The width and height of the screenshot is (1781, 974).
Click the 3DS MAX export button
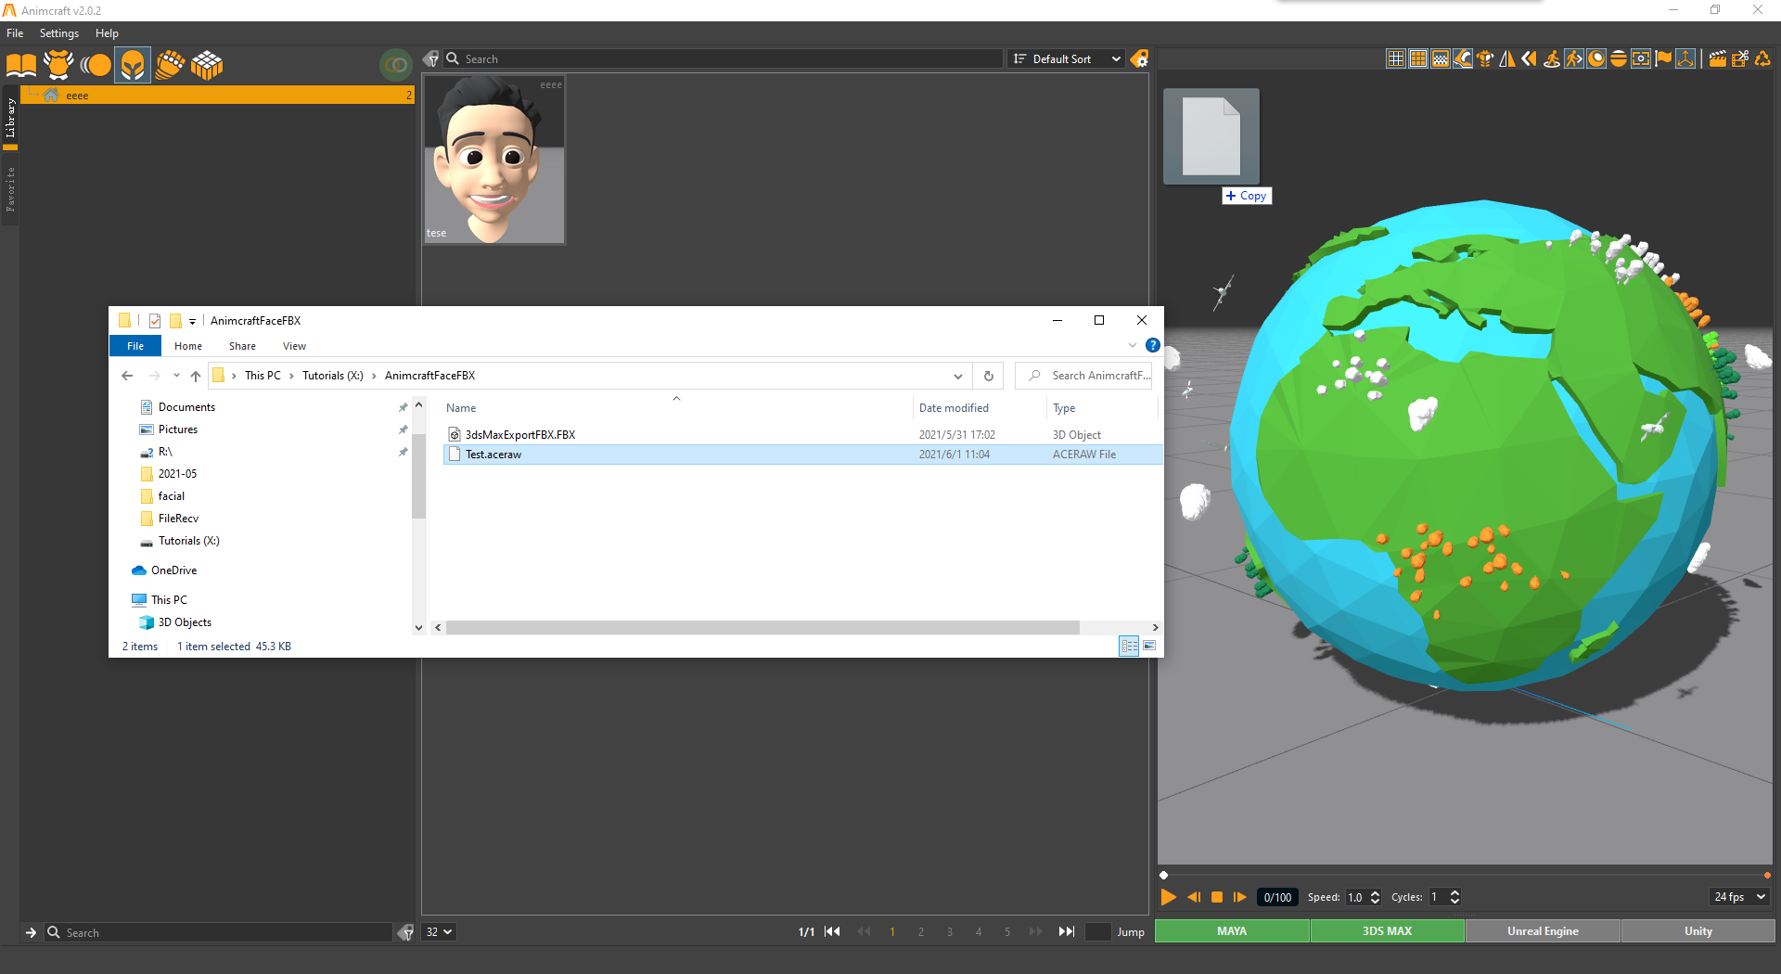point(1388,931)
